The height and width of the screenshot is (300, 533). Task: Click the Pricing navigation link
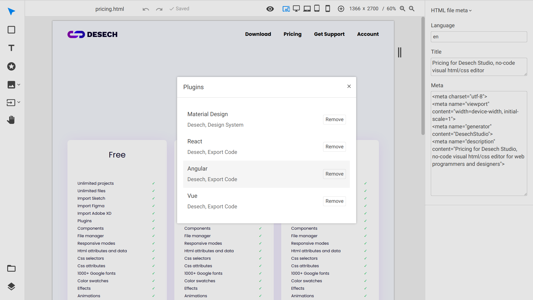(292, 34)
